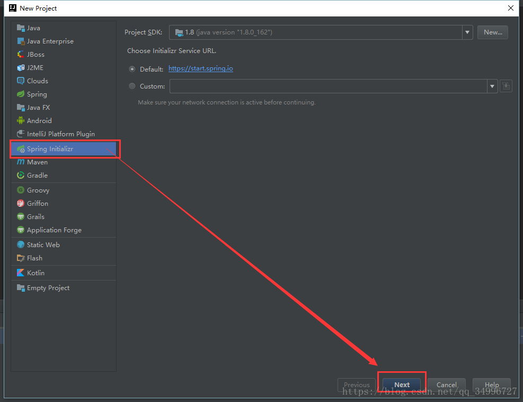Screen dimensions: 523x402
Task: Choose Java Enterprise project type
Action: pyautogui.click(x=64, y=41)
